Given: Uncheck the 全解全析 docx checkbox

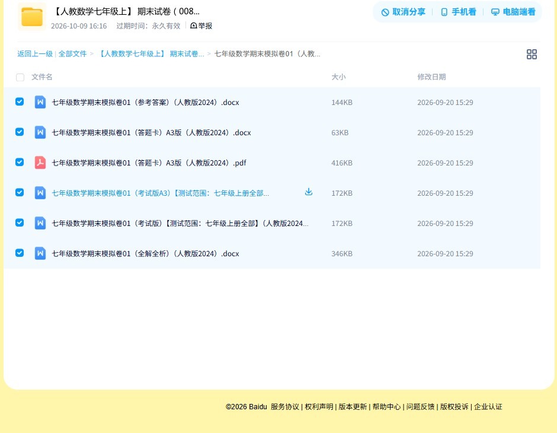Looking at the screenshot, I should pos(20,253).
